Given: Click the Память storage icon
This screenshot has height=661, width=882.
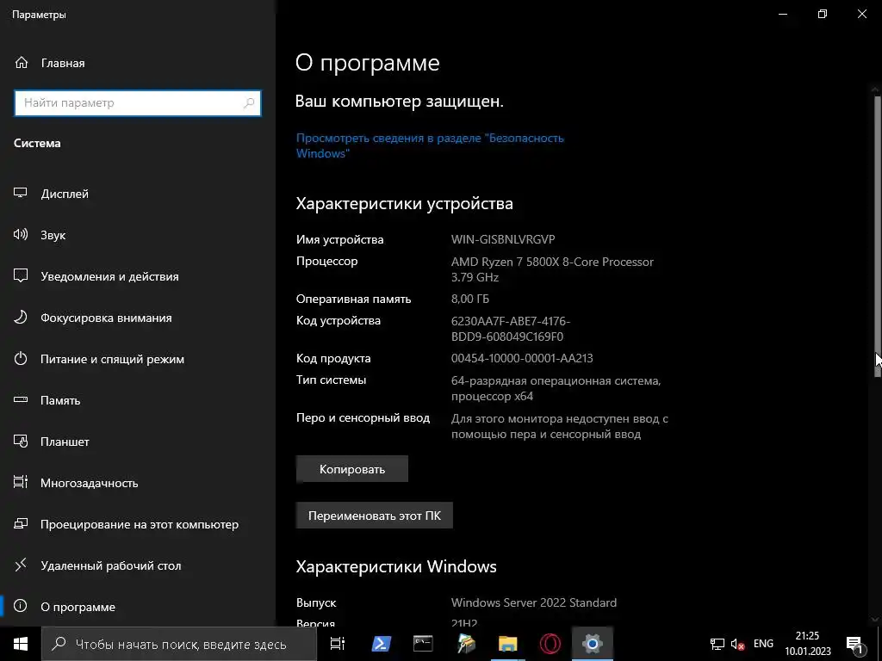Looking at the screenshot, I should coord(21,399).
